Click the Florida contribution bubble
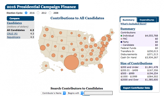This screenshot has width=164, height=96. (100, 66)
